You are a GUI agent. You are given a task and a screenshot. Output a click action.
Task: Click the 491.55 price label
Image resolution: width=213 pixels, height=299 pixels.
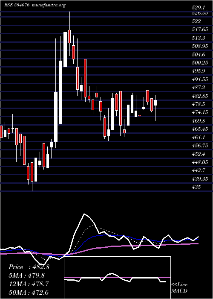point(200,79)
